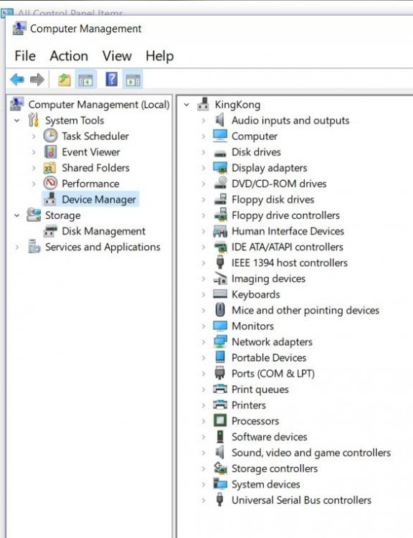Select Floppy drive controllers category
413x538 pixels.
[x=285, y=215]
